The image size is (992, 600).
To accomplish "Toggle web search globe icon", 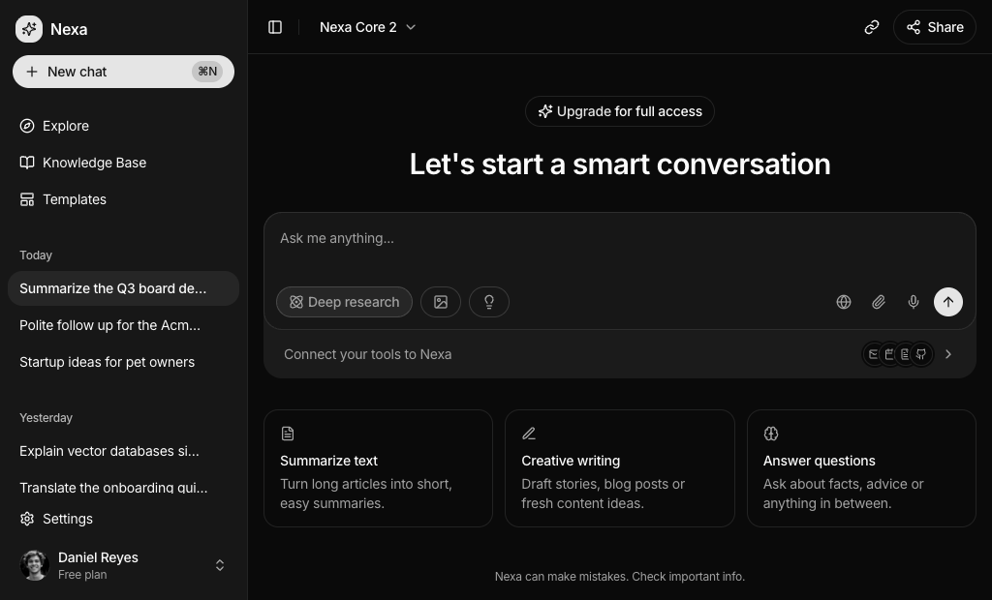I will click(x=844, y=302).
